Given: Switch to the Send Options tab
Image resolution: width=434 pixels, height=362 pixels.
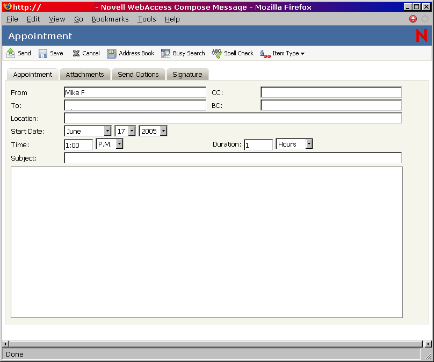Looking at the screenshot, I should pos(138,75).
